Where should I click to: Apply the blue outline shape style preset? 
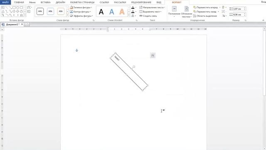(x=50, y=11)
